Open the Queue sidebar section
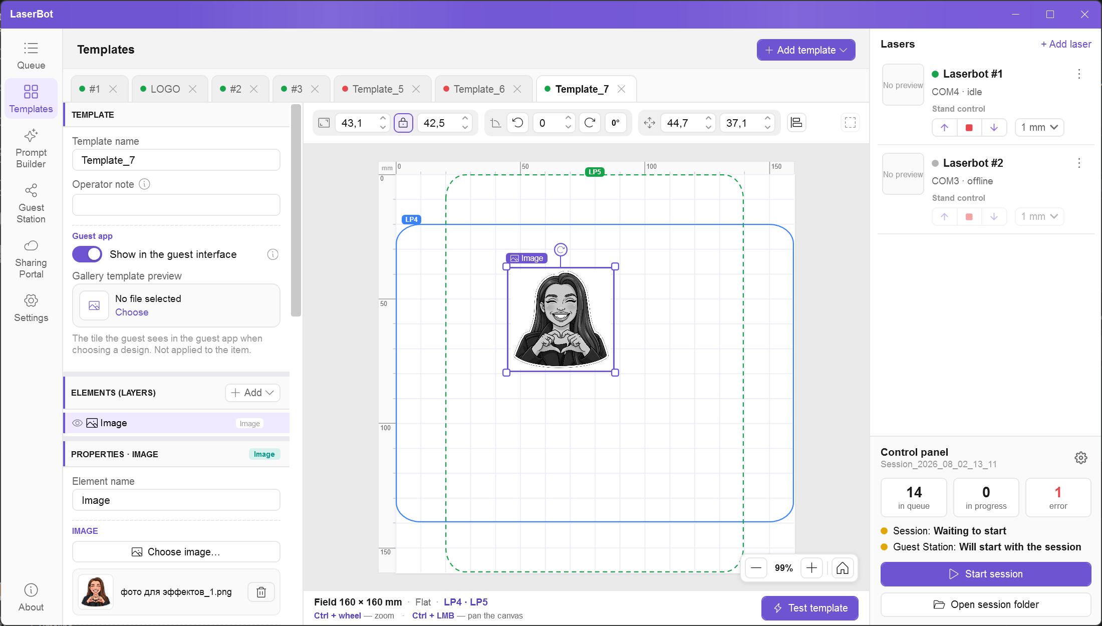1102x626 pixels. coord(31,56)
